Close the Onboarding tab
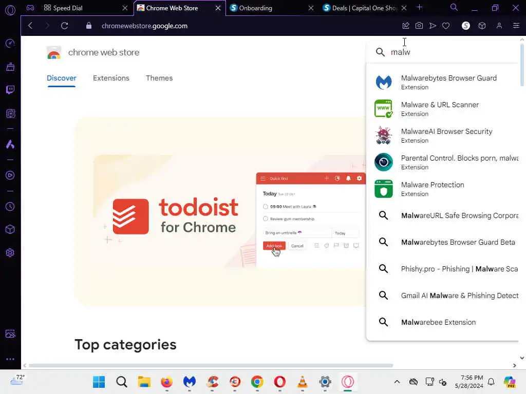The image size is (526, 394). [x=311, y=8]
